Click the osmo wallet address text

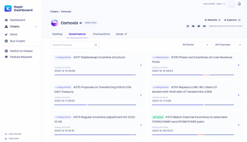(x=212, y=4)
